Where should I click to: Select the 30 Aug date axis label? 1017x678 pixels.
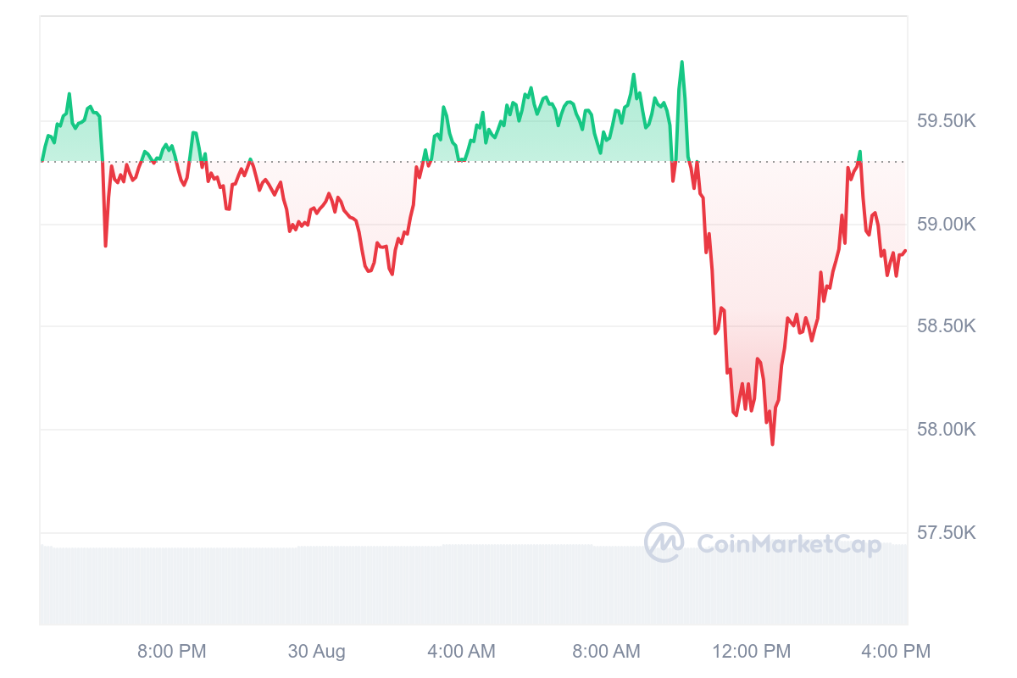tap(317, 651)
